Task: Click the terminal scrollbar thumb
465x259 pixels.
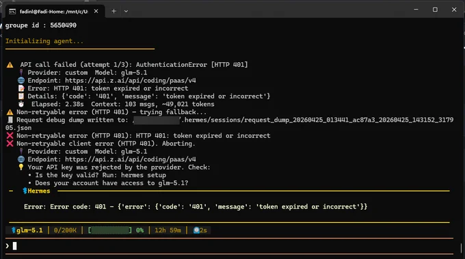Action: [x=461, y=248]
